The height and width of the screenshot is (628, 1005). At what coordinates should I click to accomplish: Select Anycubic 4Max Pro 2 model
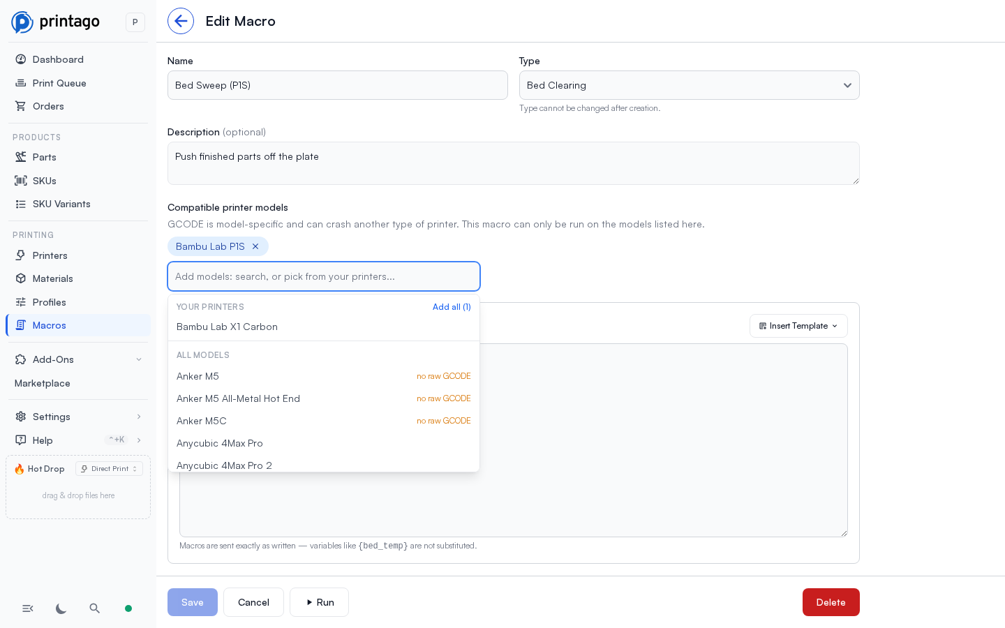[x=324, y=465]
